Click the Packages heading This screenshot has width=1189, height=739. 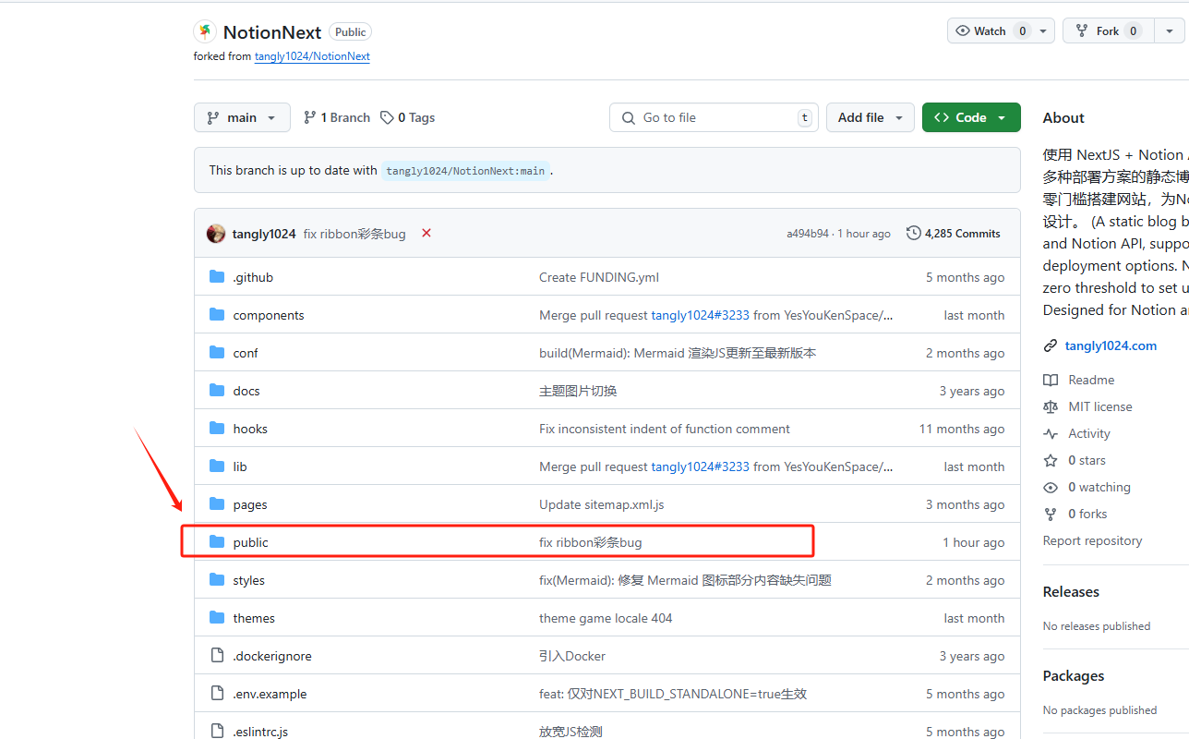point(1074,676)
